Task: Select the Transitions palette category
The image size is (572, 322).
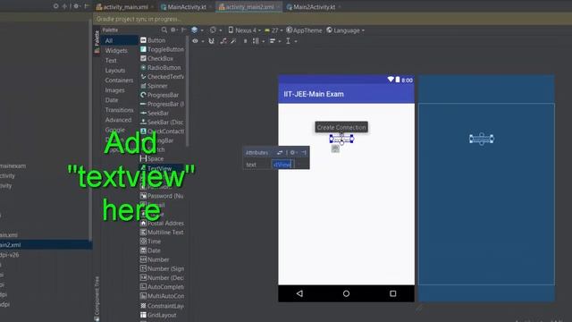Action: coord(119,109)
